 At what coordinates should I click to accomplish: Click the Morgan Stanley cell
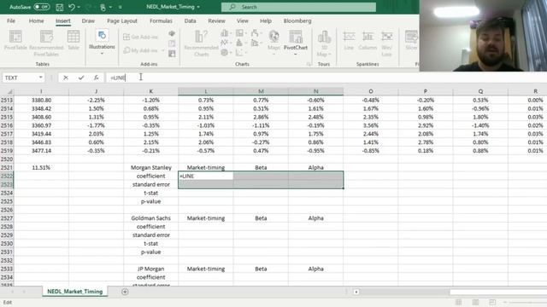151,167
